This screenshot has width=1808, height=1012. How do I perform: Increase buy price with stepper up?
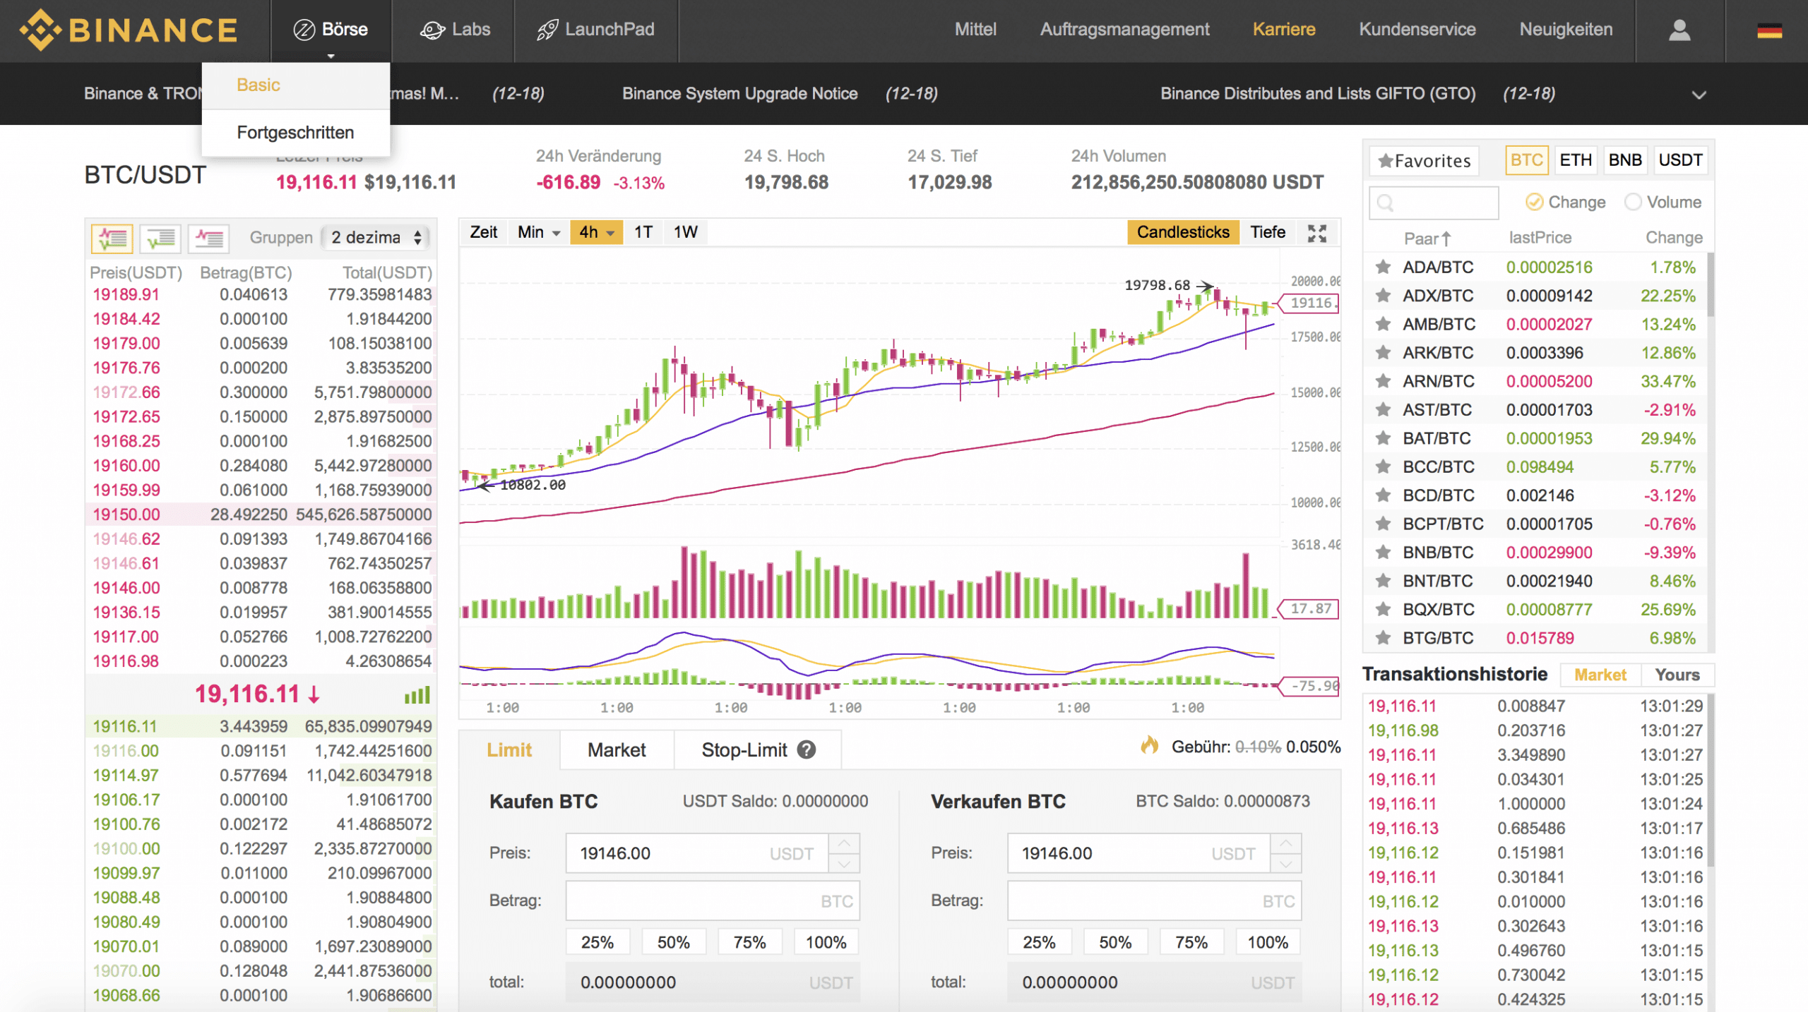coord(844,843)
